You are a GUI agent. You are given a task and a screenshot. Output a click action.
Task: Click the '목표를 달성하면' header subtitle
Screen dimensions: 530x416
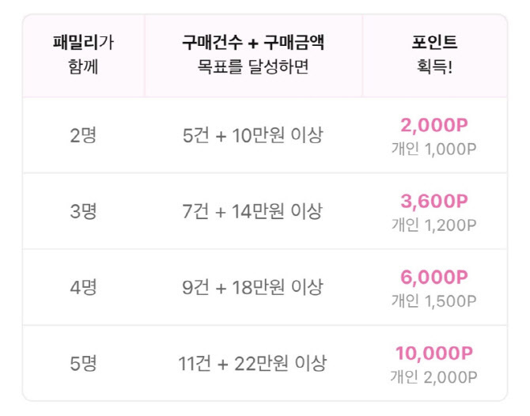253,67
